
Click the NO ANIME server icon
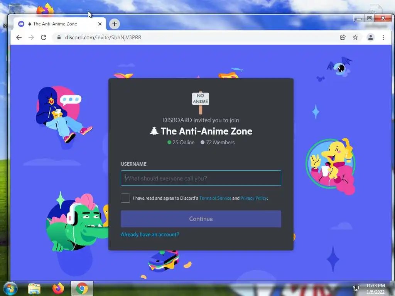pyautogui.click(x=201, y=103)
